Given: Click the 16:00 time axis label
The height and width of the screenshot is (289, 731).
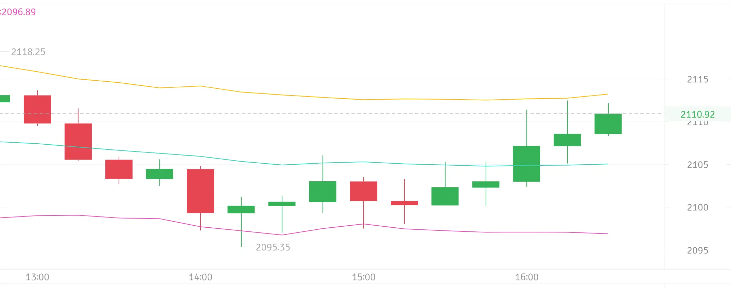Looking at the screenshot, I should (527, 277).
